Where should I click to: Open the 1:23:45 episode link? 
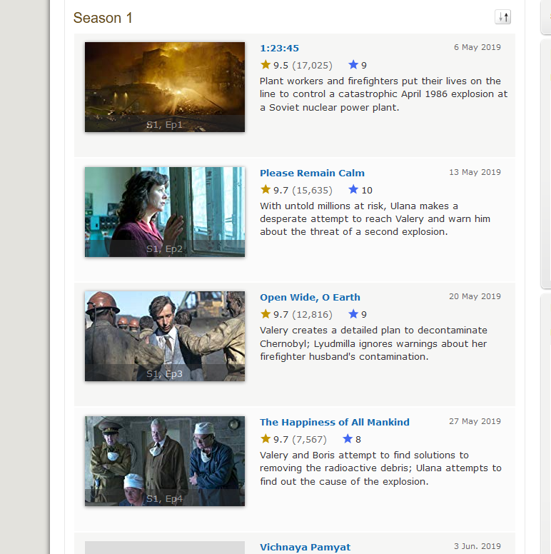(279, 49)
